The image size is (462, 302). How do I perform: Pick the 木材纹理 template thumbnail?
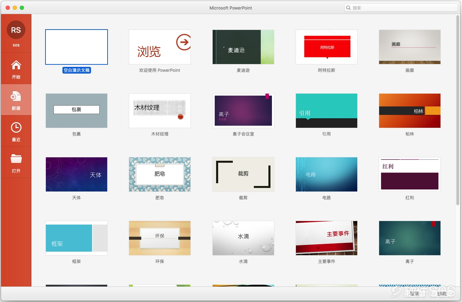160,111
